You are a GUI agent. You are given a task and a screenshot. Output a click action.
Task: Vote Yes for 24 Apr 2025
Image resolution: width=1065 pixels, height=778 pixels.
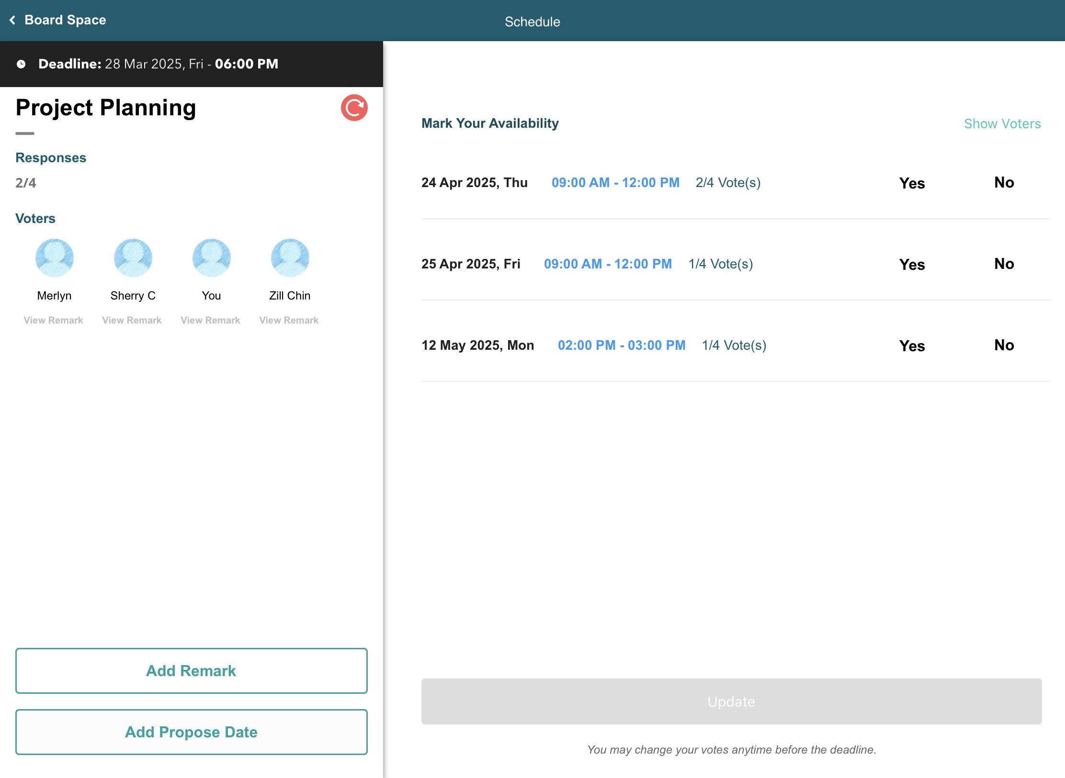point(912,183)
